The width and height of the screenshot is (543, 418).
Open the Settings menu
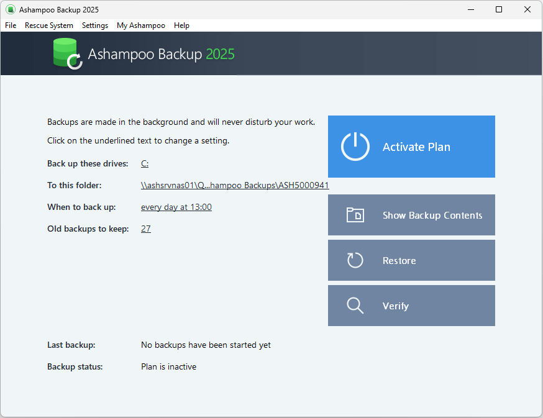pyautogui.click(x=94, y=25)
